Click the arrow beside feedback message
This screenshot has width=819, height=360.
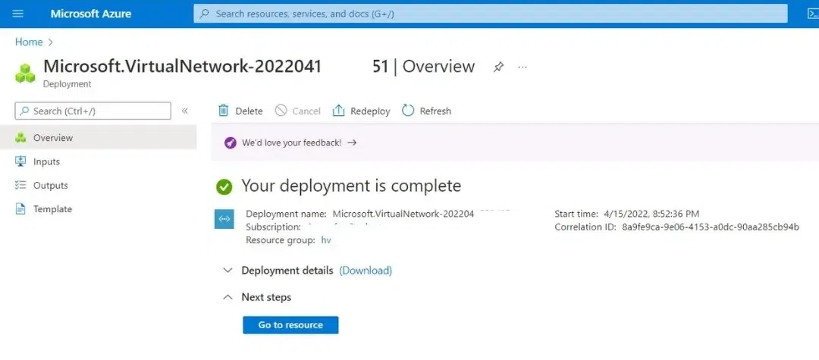(352, 142)
